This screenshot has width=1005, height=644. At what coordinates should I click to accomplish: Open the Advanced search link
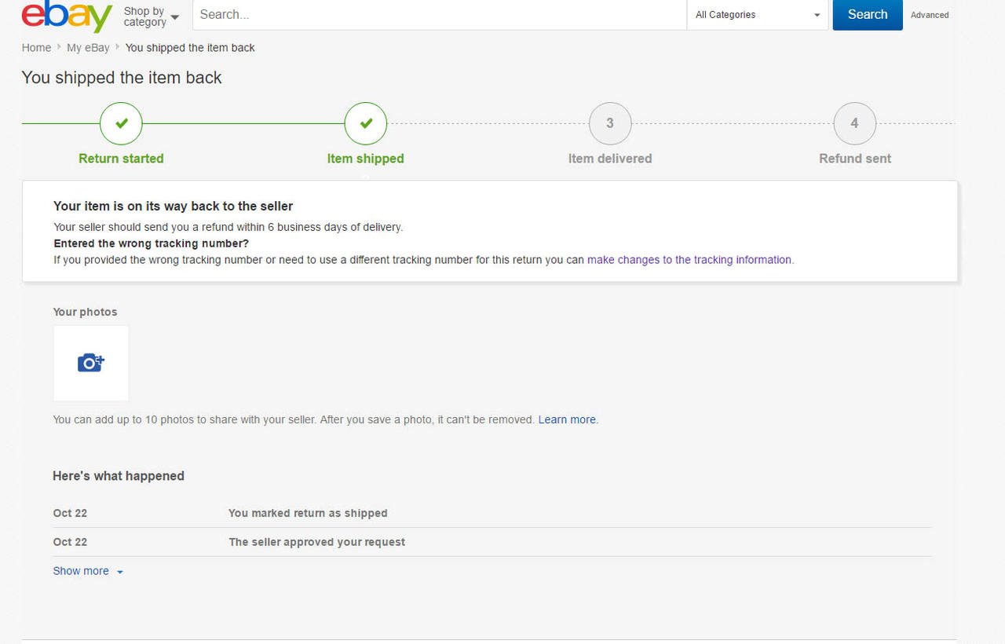coord(930,15)
